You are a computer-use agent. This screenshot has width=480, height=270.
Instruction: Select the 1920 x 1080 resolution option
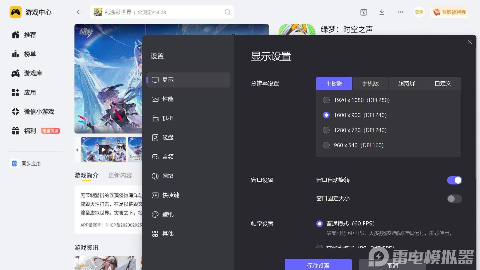(326, 100)
